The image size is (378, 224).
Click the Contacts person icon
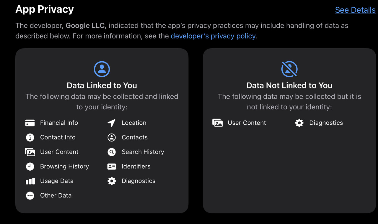(x=112, y=137)
